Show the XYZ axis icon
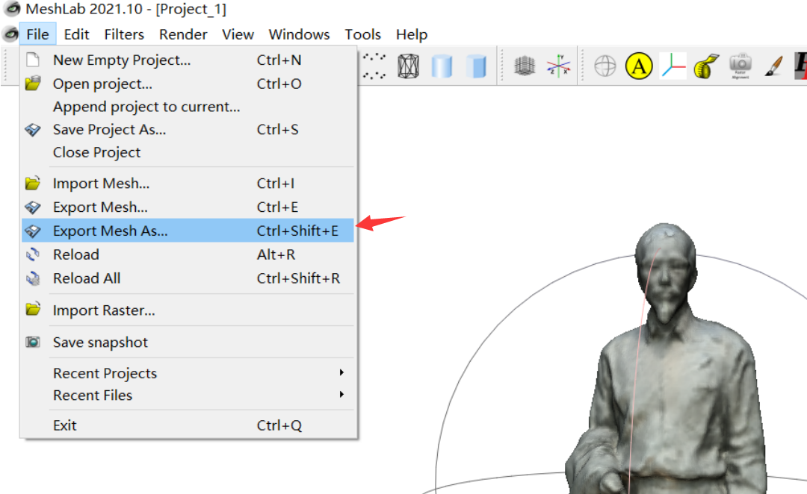Image resolution: width=807 pixels, height=494 pixels. tap(558, 66)
